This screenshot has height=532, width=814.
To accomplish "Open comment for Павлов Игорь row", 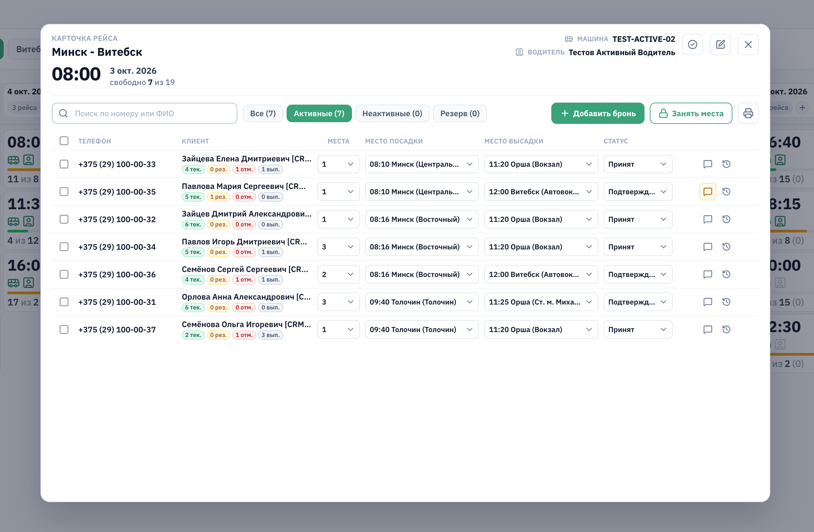I will click(x=708, y=247).
